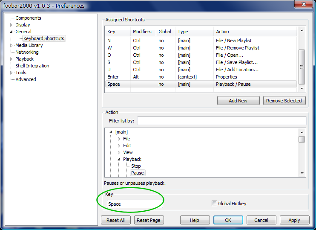Select the File / New Playlist shortcut row
This screenshot has width=316, height=230.
click(x=201, y=41)
